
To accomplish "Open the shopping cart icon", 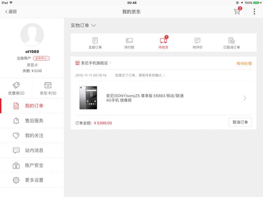I will [237, 12].
